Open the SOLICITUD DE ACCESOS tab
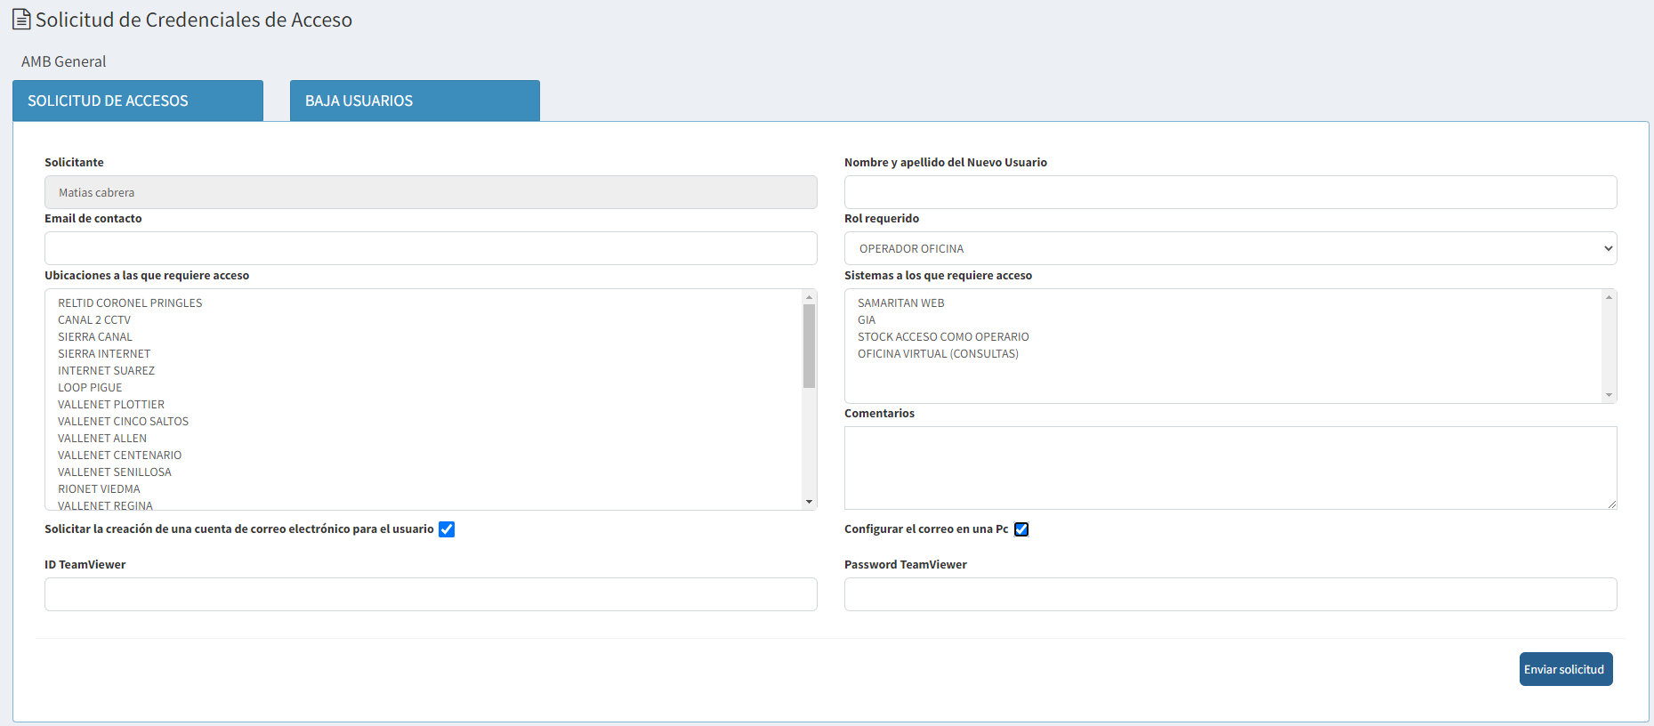This screenshot has width=1654, height=726. (x=138, y=101)
